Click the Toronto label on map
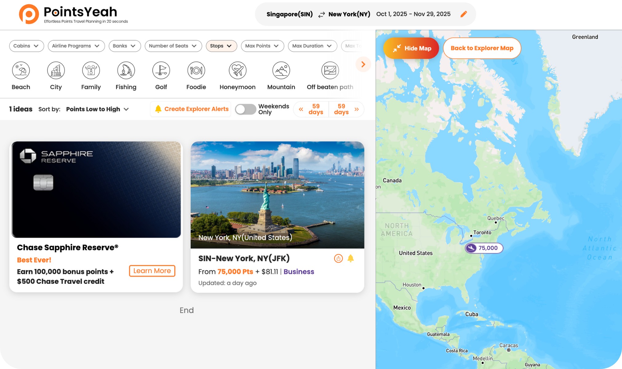Screen dimensions: 622x369 click(482, 232)
